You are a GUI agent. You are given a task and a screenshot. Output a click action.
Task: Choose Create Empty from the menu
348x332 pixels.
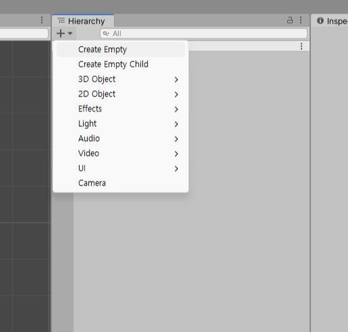pyautogui.click(x=121, y=49)
